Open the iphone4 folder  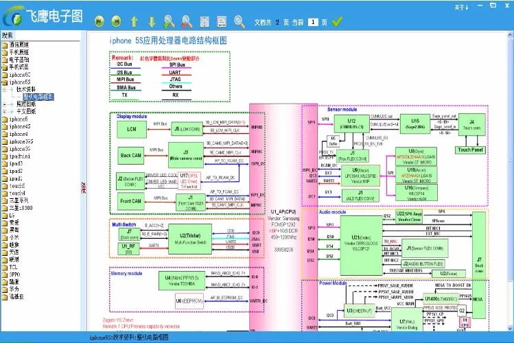point(14,134)
